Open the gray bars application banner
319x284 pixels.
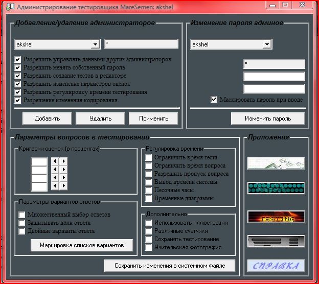[x=276, y=242]
